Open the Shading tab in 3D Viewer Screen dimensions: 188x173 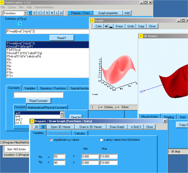coord(169,117)
